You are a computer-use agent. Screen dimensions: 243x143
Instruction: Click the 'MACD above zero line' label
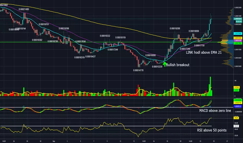[215, 110]
